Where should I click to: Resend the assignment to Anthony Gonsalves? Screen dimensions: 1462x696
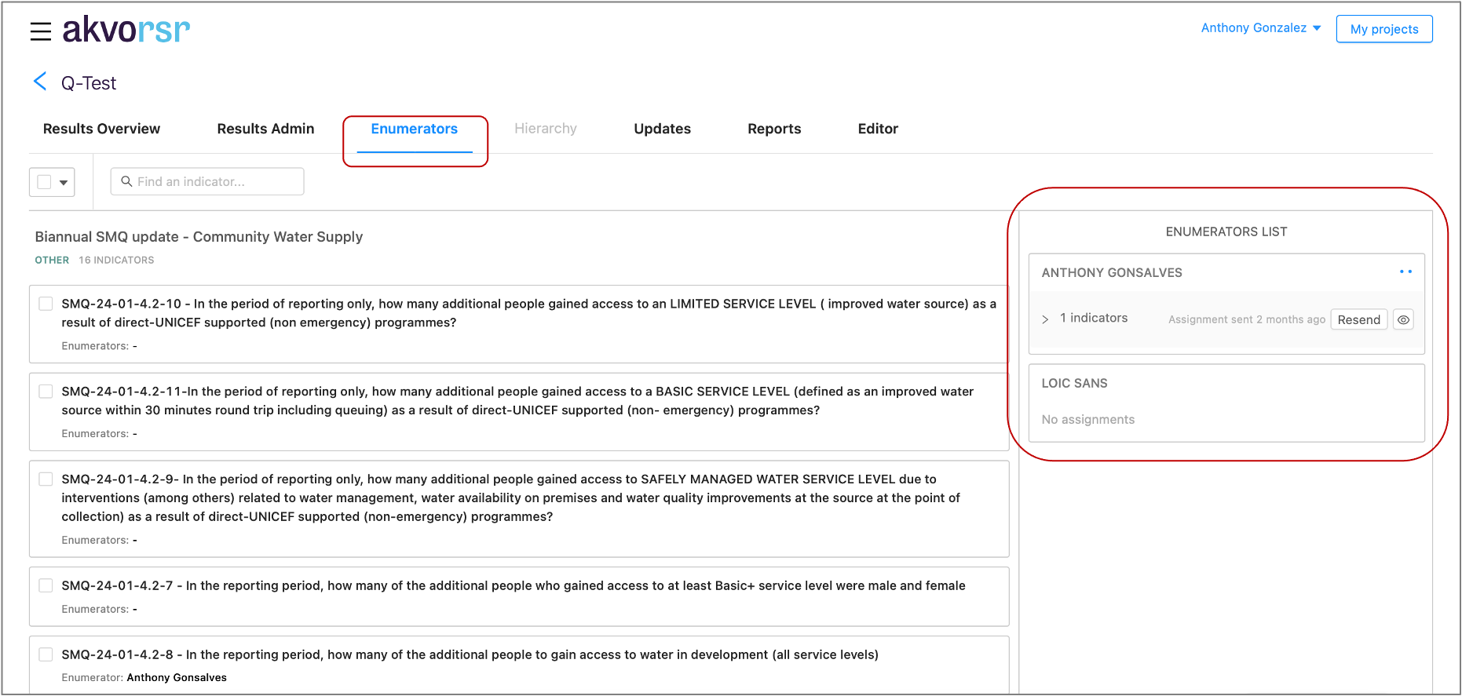click(1359, 319)
